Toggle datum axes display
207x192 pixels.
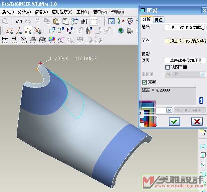coord(19,31)
